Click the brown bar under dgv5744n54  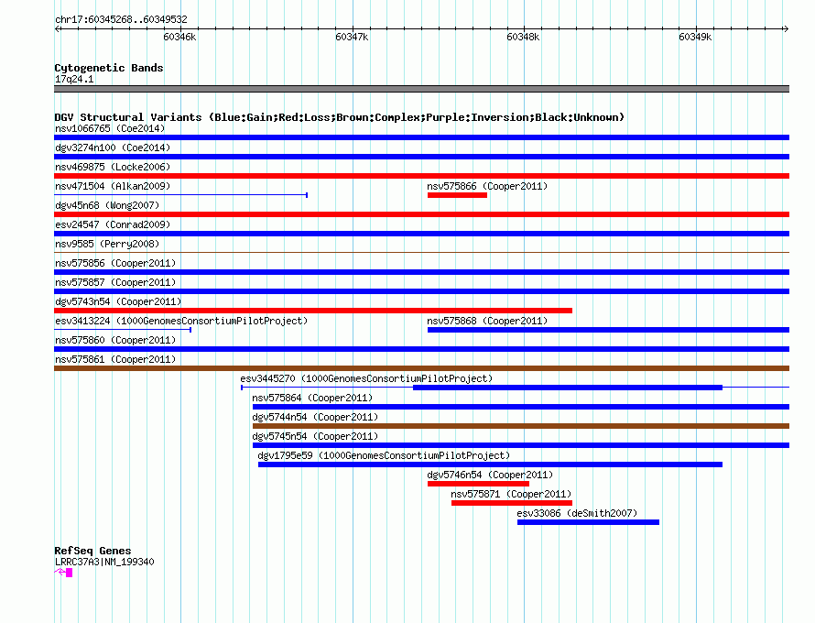521,426
